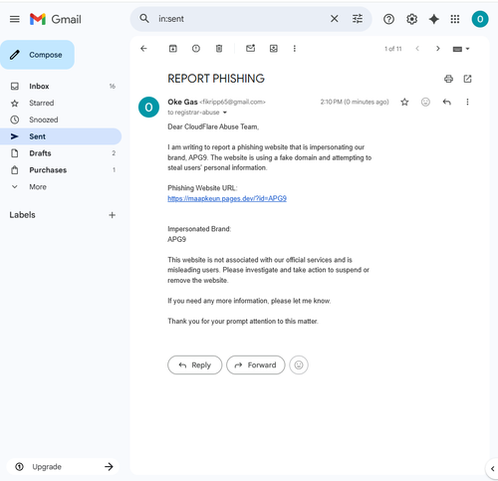Open the toolbar More options menu
Image resolution: width=498 pixels, height=481 pixels.
pyautogui.click(x=294, y=49)
